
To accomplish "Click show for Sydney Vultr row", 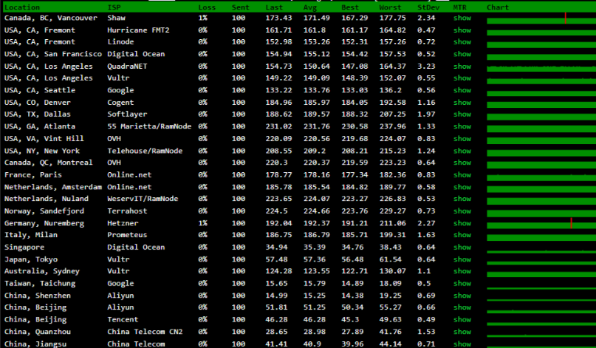I will tap(462, 271).
